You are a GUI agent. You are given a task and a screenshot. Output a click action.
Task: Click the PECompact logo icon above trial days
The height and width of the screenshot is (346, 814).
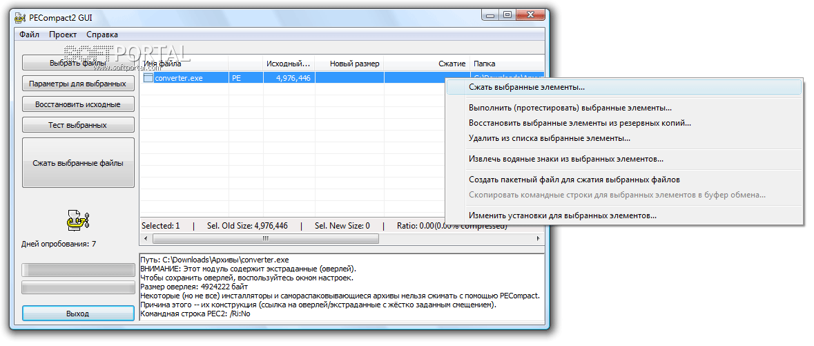click(79, 220)
